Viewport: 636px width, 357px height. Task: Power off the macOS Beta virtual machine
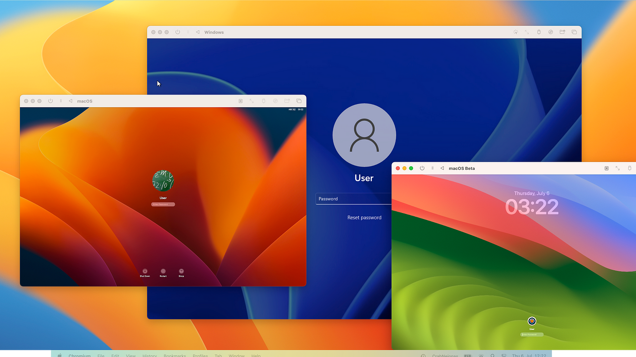422,168
